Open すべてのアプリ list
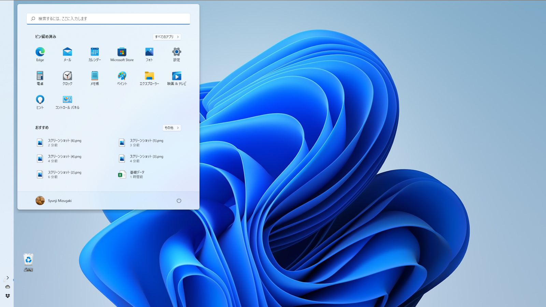The image size is (546, 307). click(x=167, y=37)
